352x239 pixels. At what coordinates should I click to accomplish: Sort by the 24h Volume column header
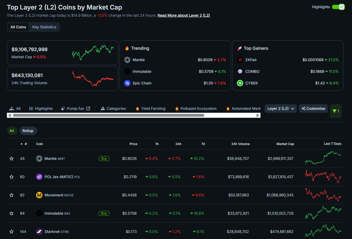240,144
